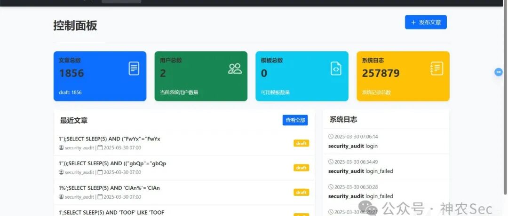Image resolution: width=508 pixels, height=216 pixels.
Task: Click calendar icon in CIAn article row
Action: point(100,197)
